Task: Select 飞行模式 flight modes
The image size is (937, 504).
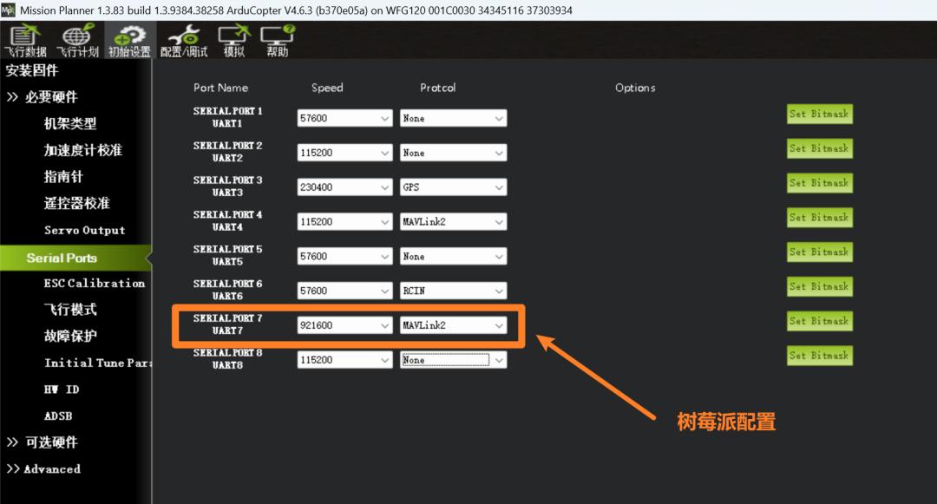Action: coord(70,310)
